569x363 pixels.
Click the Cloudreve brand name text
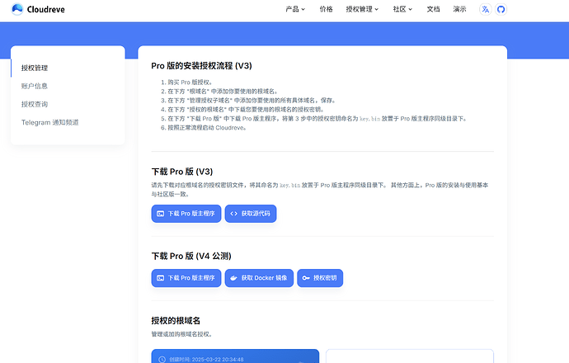coord(45,9)
